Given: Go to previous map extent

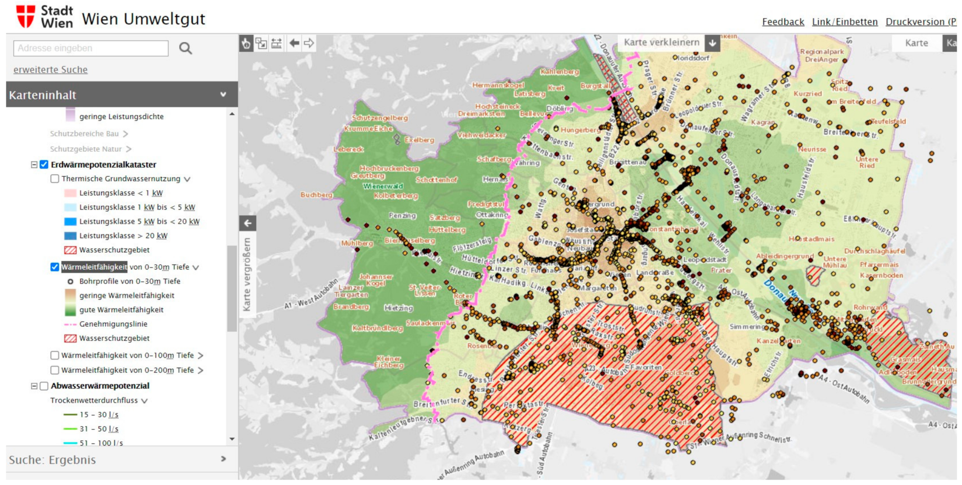Looking at the screenshot, I should click(x=294, y=43).
